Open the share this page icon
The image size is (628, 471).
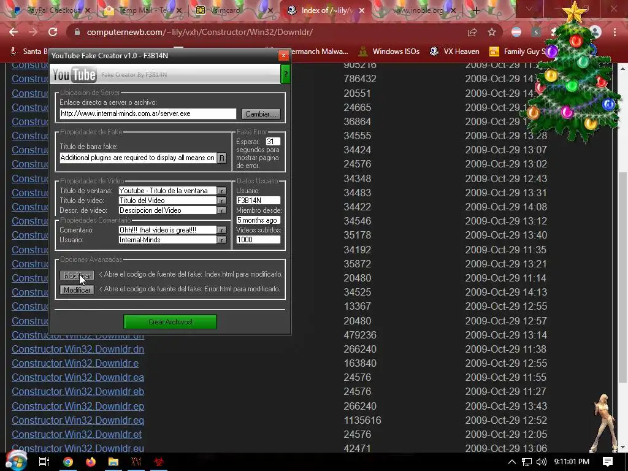click(x=472, y=32)
